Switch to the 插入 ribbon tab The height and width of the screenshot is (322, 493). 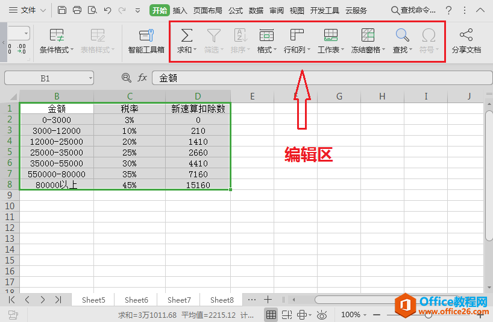coord(180,10)
